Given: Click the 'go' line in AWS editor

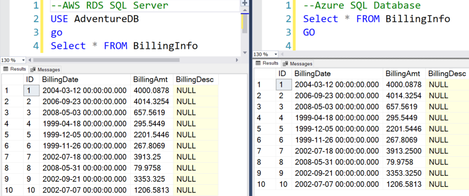Looking at the screenshot, I should 56,32.
